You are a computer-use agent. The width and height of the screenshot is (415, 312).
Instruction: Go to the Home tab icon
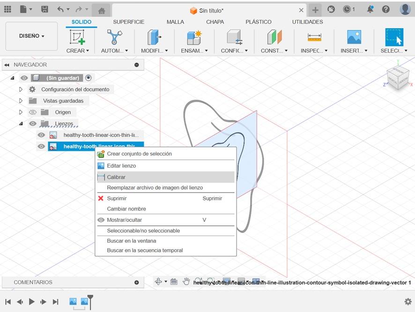[102, 11]
